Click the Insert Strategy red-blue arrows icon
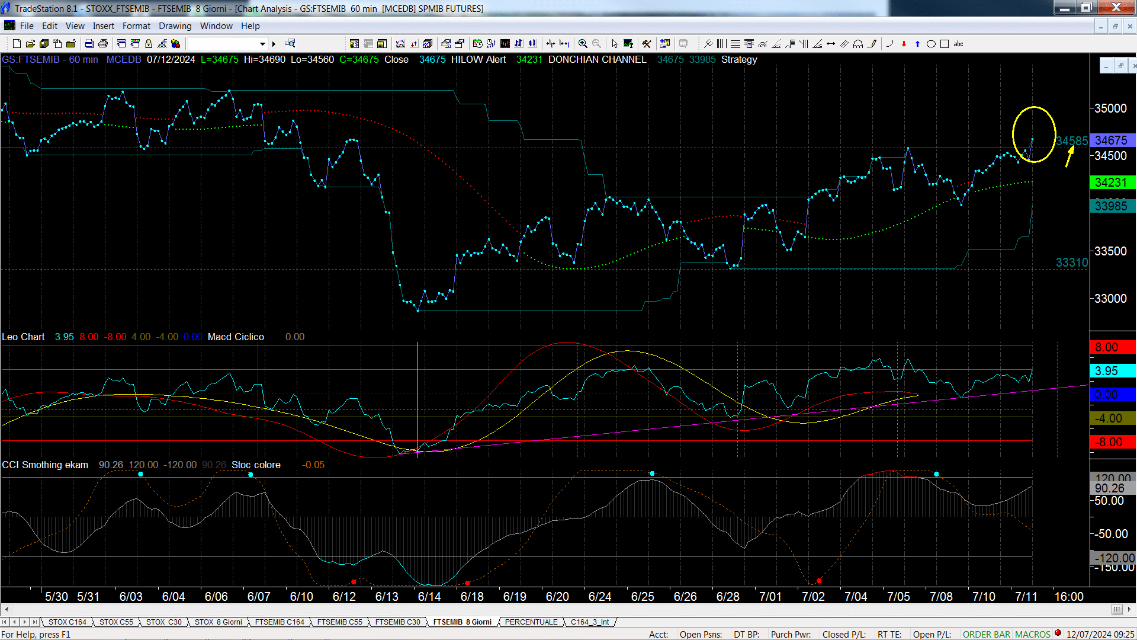Viewport: 1137px width, 640px height. (x=414, y=43)
